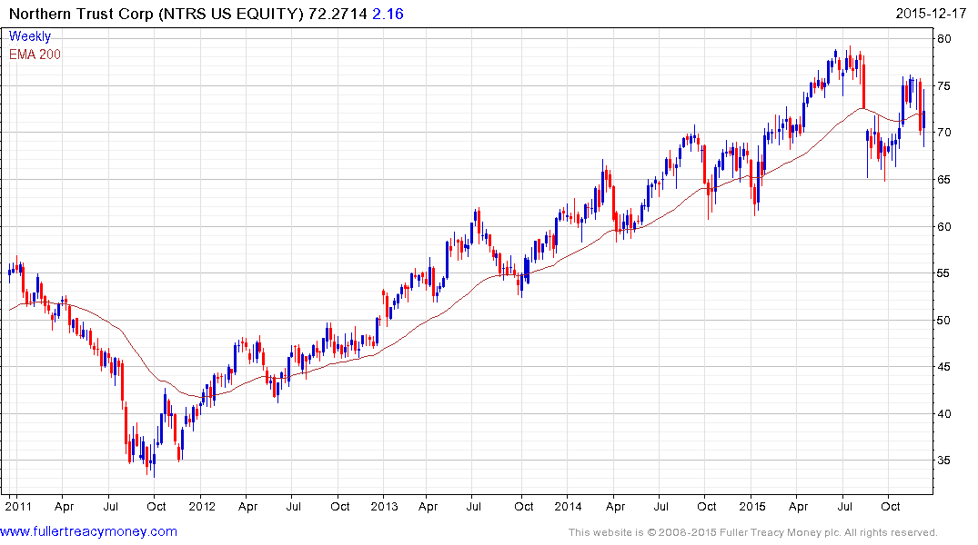Click the 45 price axis label
Image resolution: width=978 pixels, height=545 pixels.
coord(944,367)
